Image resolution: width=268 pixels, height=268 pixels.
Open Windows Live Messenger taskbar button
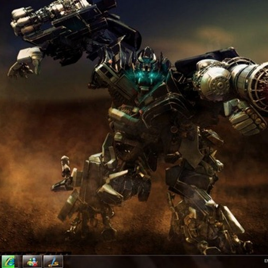[x=32, y=262]
